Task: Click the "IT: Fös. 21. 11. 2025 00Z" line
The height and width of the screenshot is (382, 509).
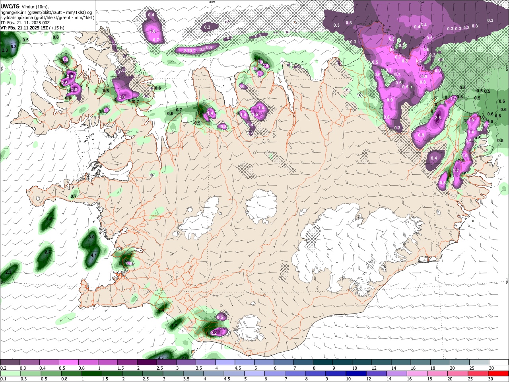Action: (25, 23)
